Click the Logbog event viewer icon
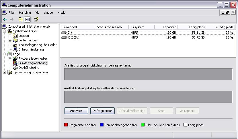This screenshot has height=139, width=238. 15,36
